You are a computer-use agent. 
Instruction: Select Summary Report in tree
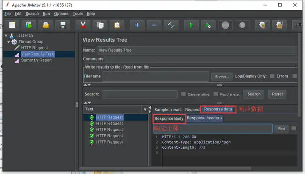36,60
